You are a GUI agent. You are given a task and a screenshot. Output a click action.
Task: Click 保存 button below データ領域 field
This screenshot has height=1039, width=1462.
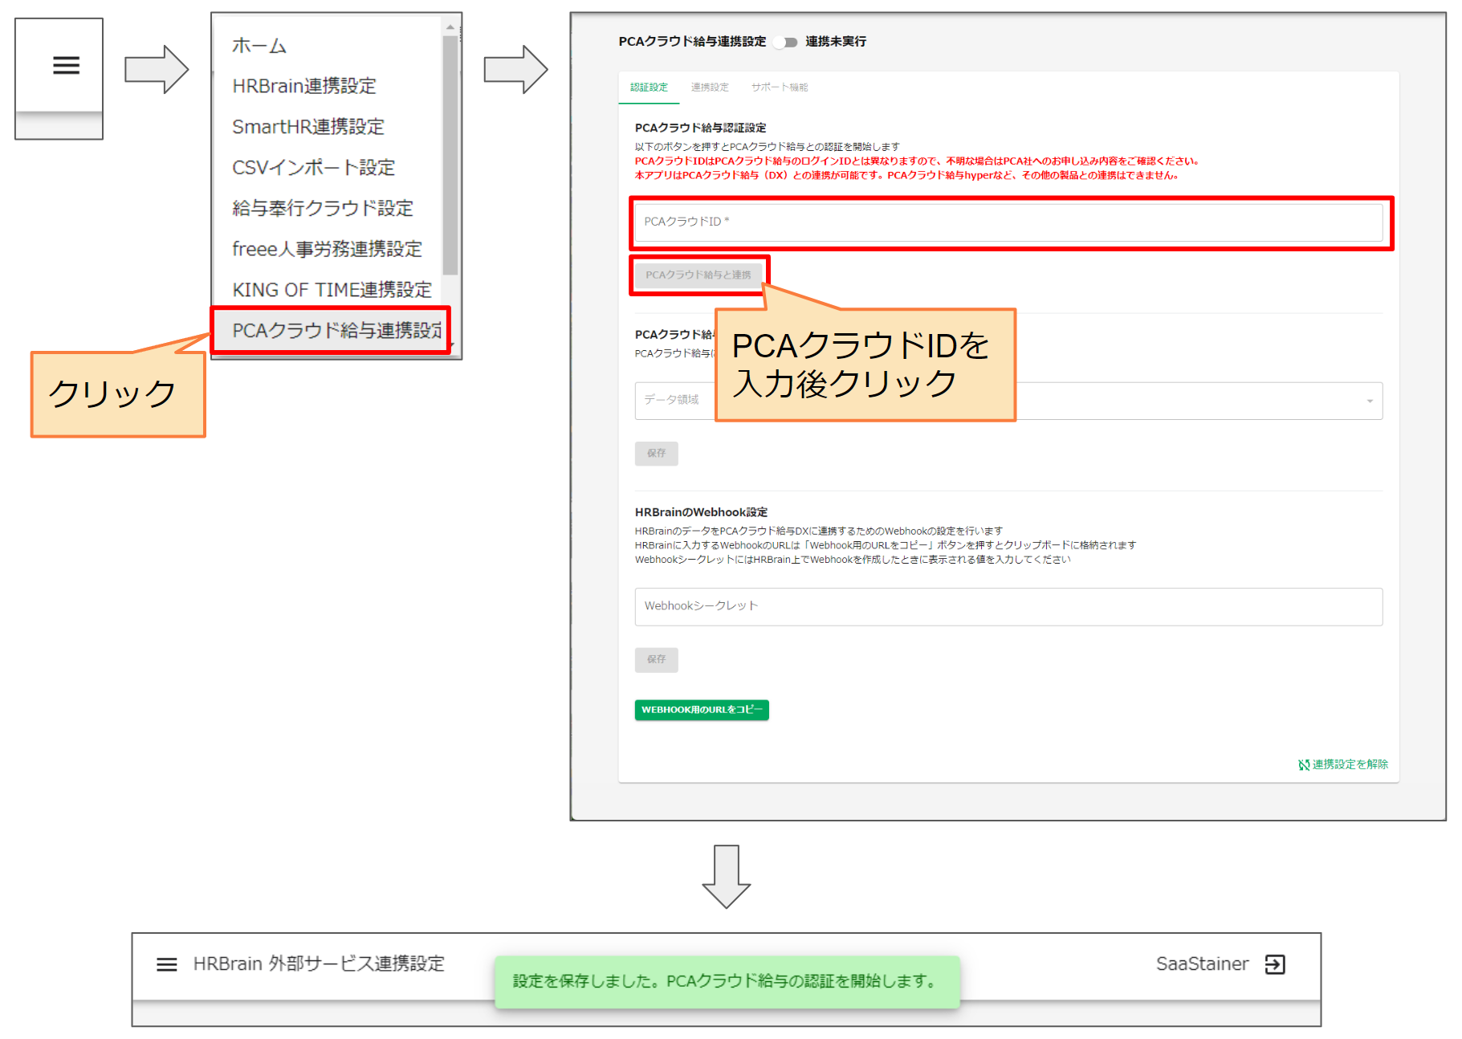[x=656, y=454]
